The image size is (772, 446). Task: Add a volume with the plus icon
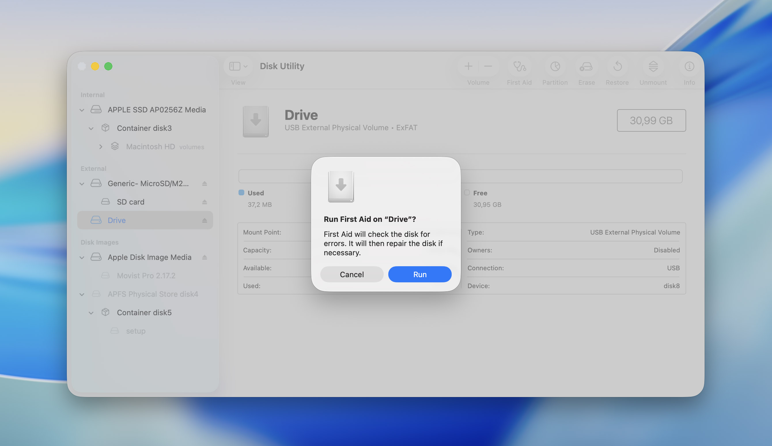pos(468,66)
